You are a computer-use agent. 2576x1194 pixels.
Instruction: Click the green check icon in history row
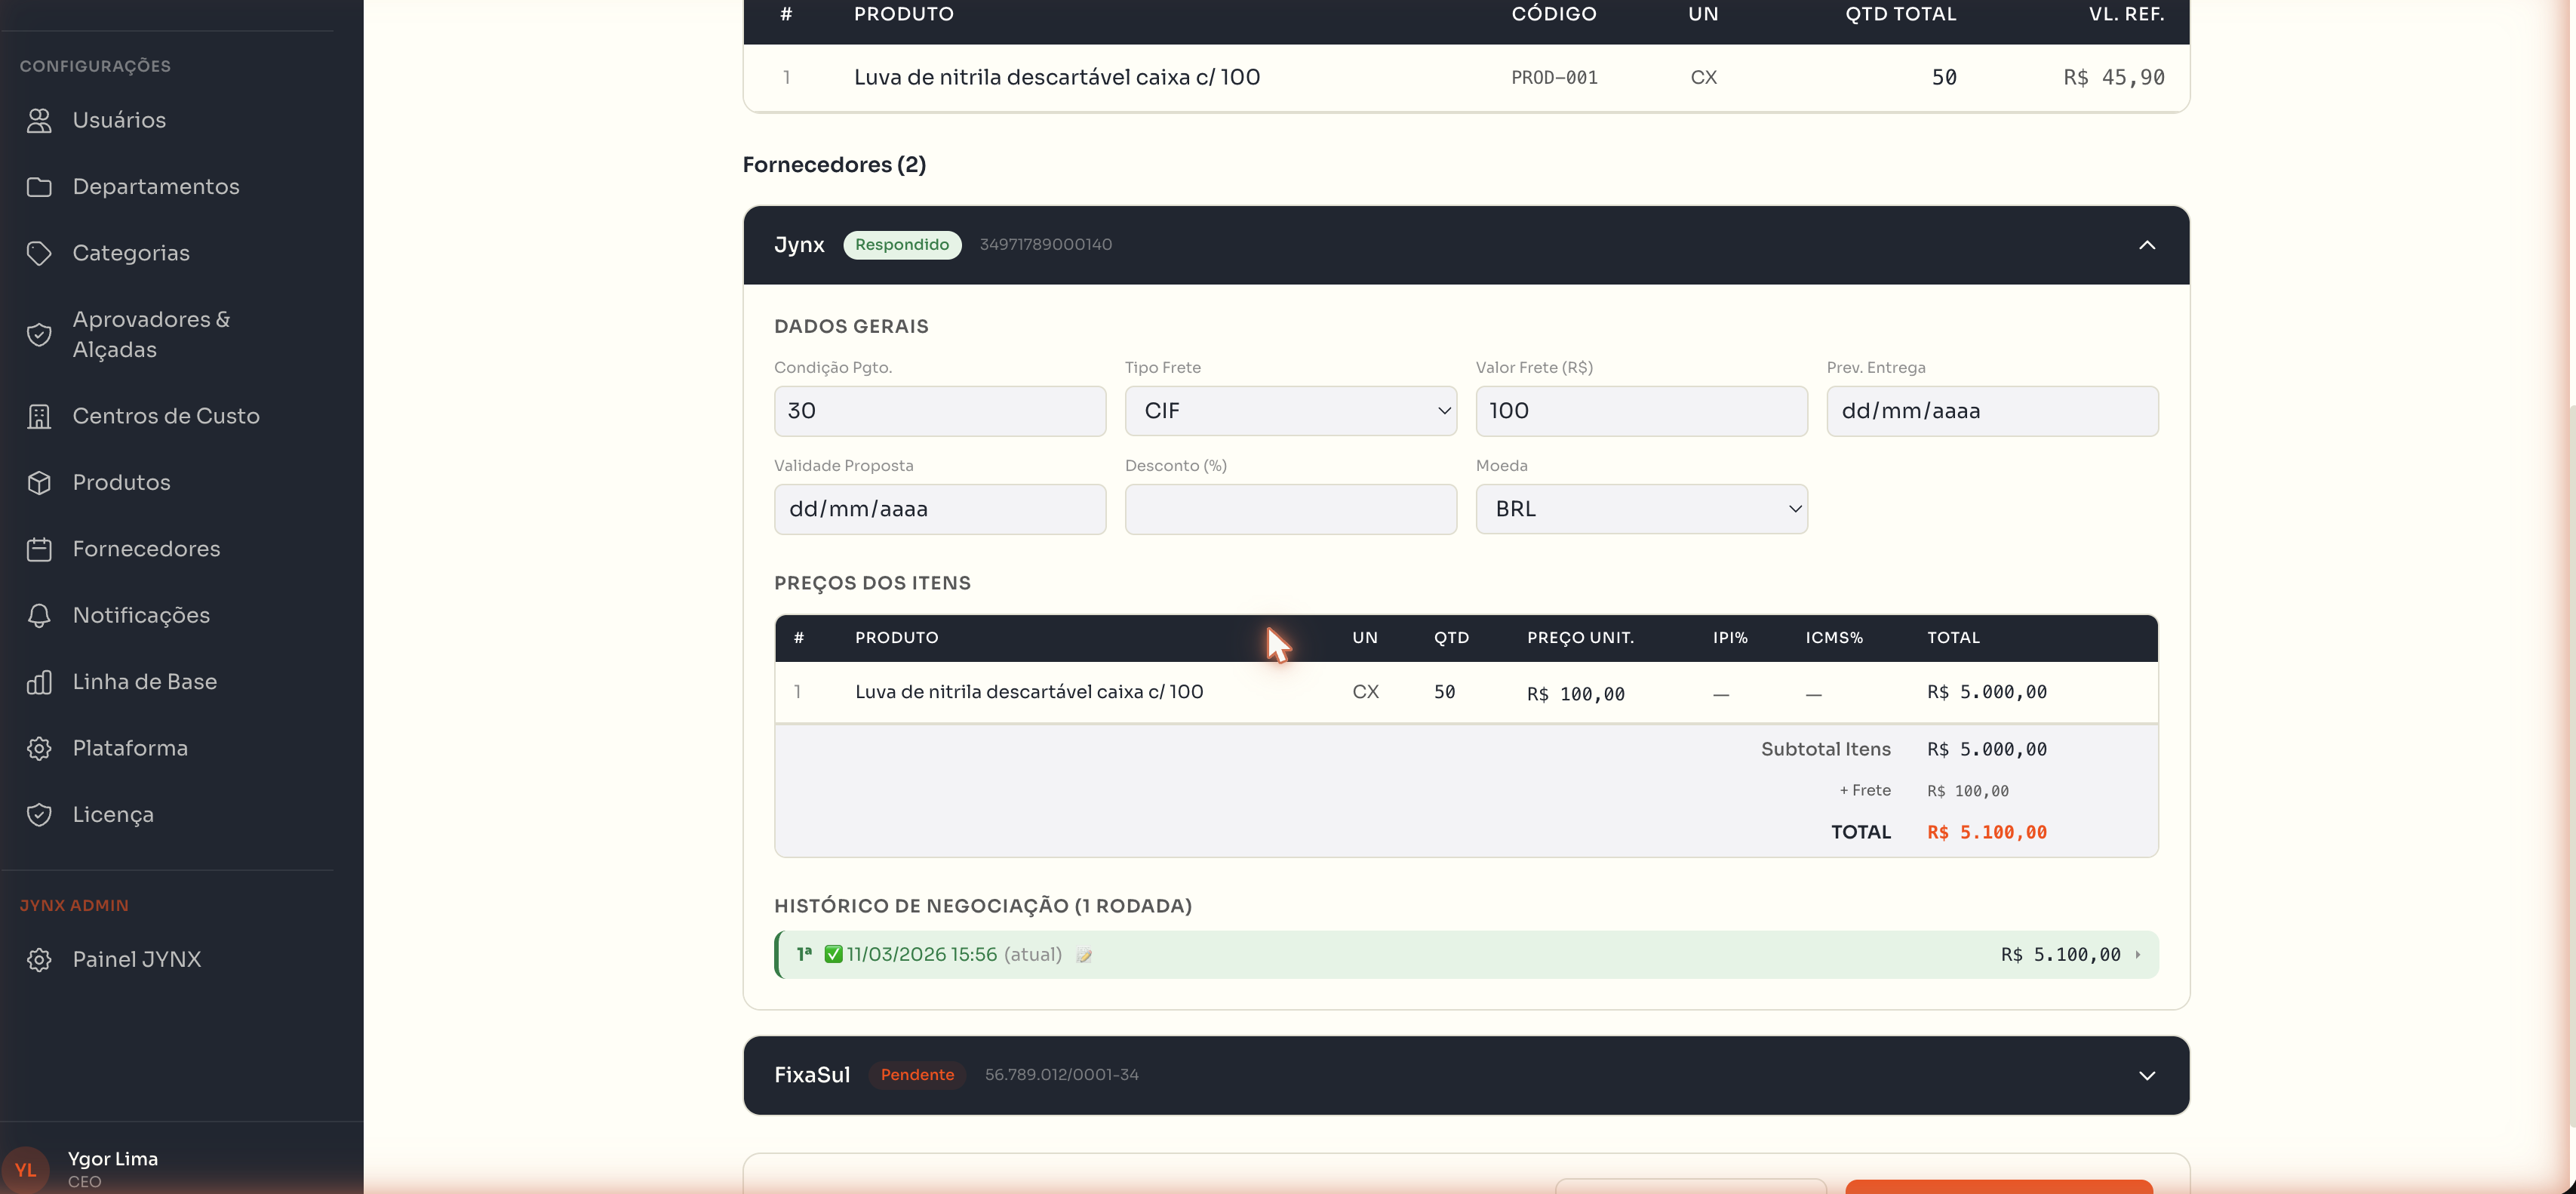click(833, 954)
